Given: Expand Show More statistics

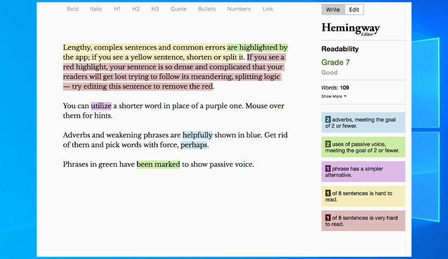Looking at the screenshot, I should click(334, 96).
